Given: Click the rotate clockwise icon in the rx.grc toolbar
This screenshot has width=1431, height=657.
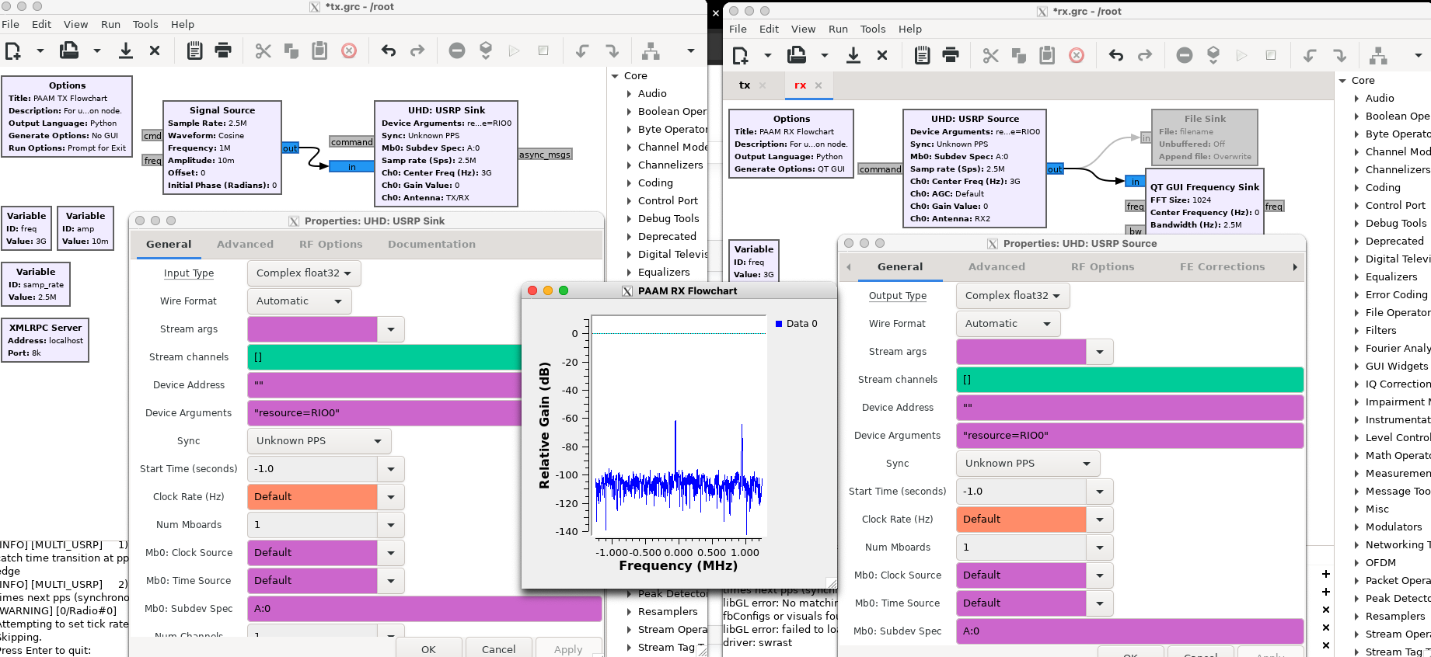Looking at the screenshot, I should coord(1339,56).
